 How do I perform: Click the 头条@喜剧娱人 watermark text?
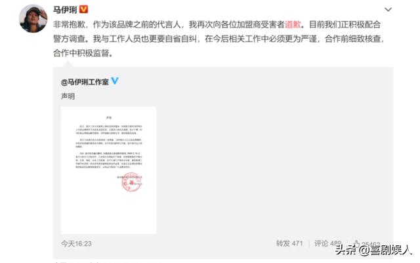coord(373,250)
